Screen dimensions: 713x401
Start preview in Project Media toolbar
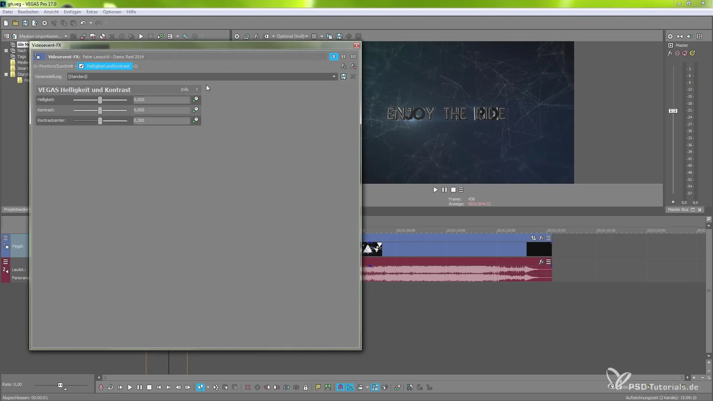141,36
